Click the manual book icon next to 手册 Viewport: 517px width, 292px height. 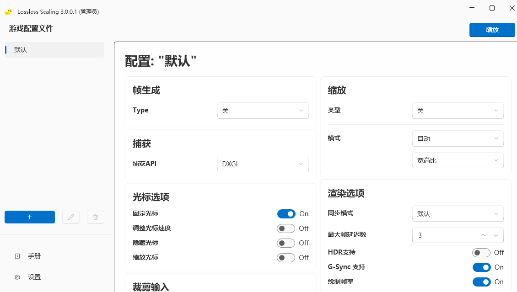point(17,256)
